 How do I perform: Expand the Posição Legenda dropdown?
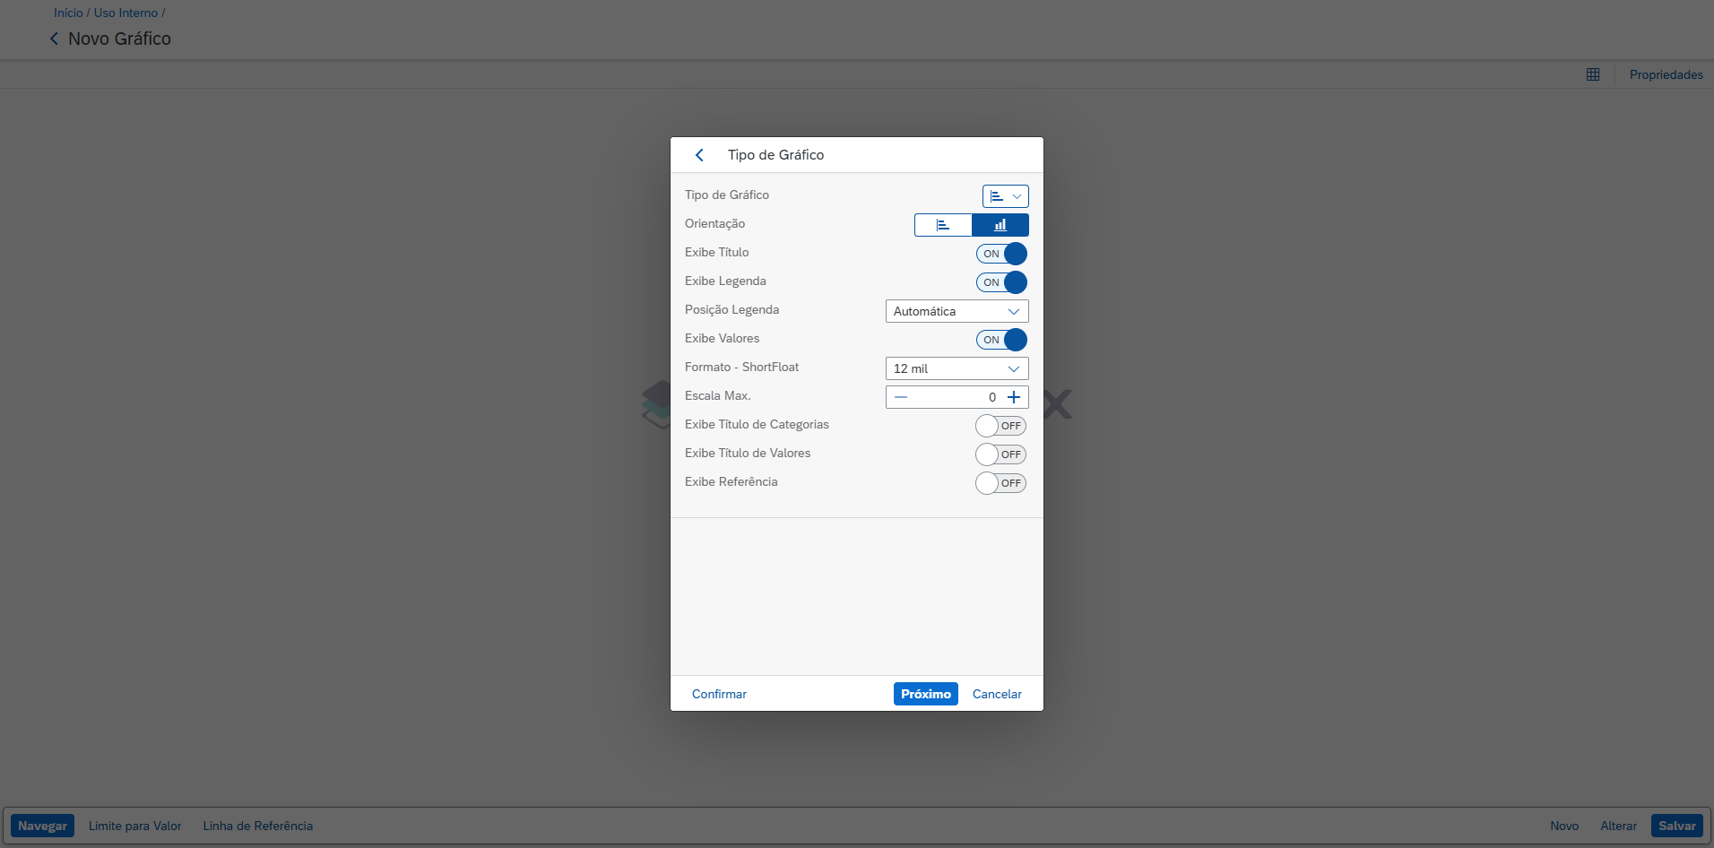pyautogui.click(x=957, y=311)
